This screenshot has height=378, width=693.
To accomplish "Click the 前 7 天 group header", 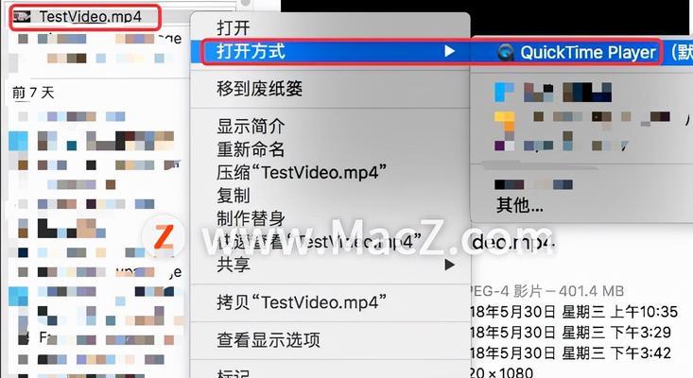I will pyautogui.click(x=33, y=93).
